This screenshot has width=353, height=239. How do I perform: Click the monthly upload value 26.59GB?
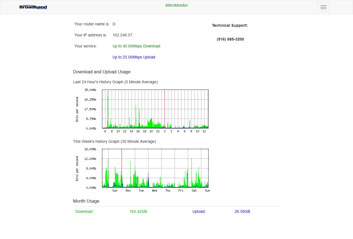(242, 211)
